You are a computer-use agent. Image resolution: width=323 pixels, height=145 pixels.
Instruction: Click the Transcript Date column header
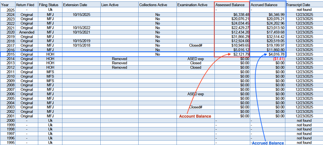point(298,5)
